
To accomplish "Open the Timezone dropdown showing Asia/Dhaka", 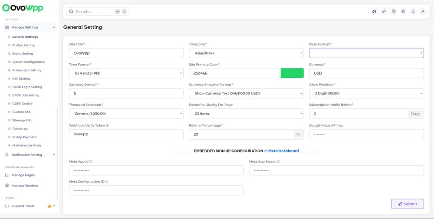I will (246, 53).
